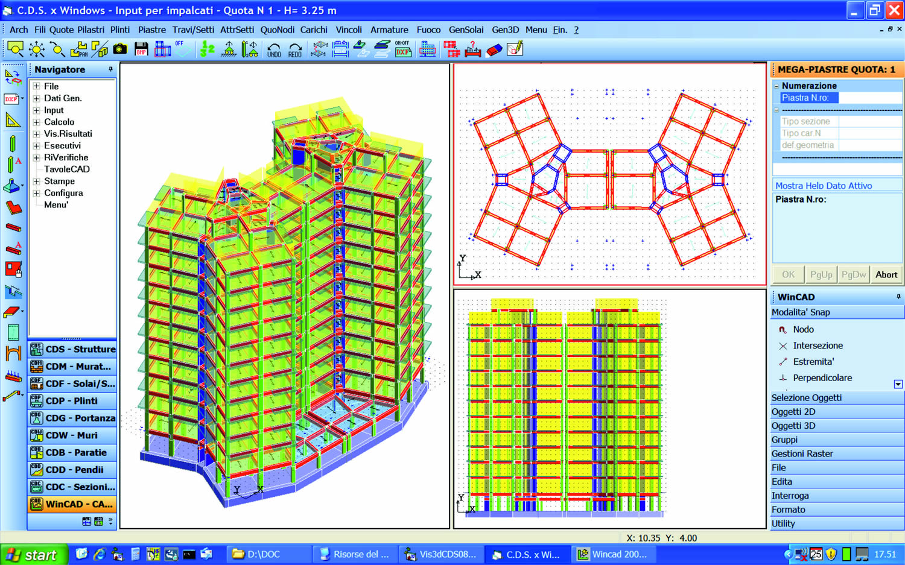Click the zoom extents sun-arrows icon
905x565 pixels.
point(36,49)
